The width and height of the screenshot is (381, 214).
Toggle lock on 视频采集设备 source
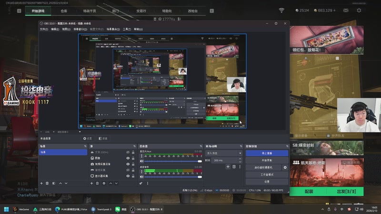tap(133, 164)
